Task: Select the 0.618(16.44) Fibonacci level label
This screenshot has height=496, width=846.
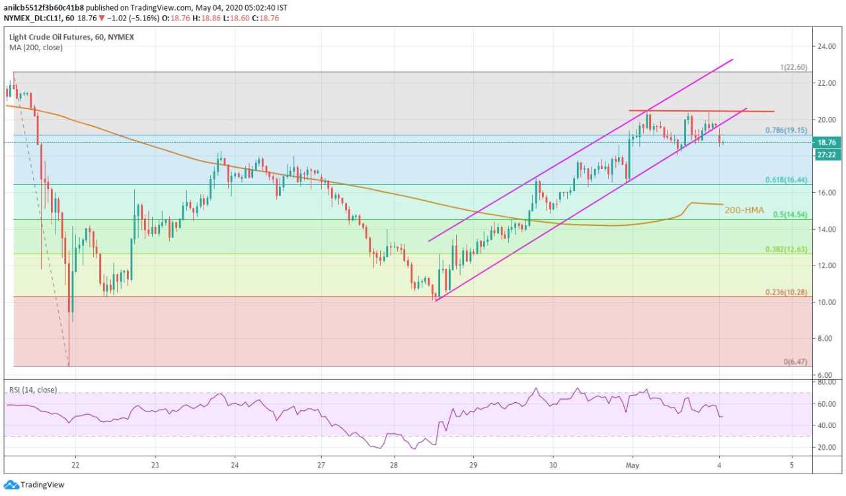Action: (784, 179)
